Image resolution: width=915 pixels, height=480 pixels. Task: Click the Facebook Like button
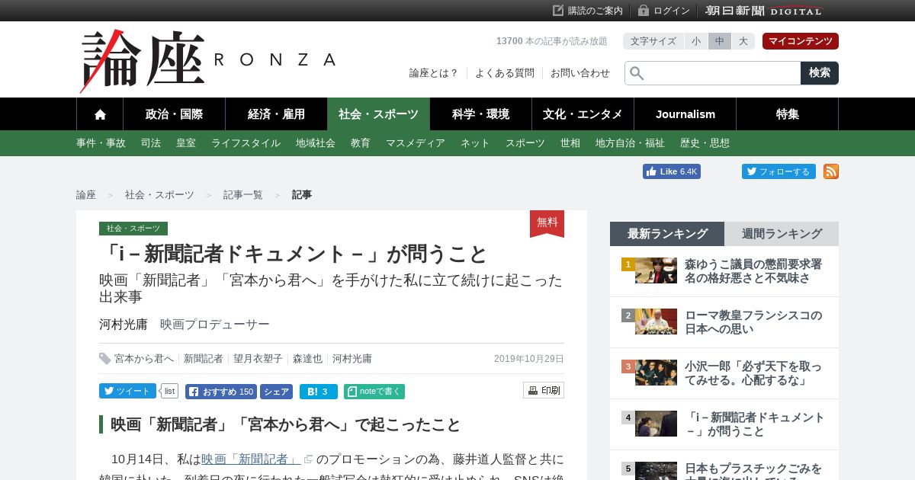point(672,171)
